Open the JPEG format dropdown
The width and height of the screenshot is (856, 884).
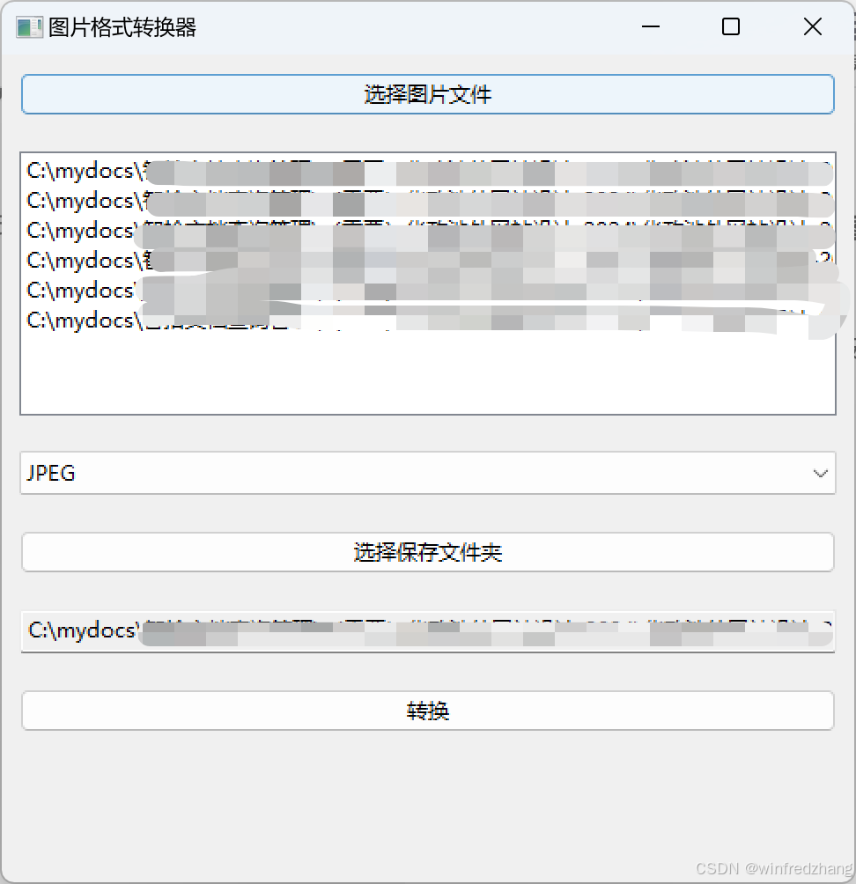[428, 473]
